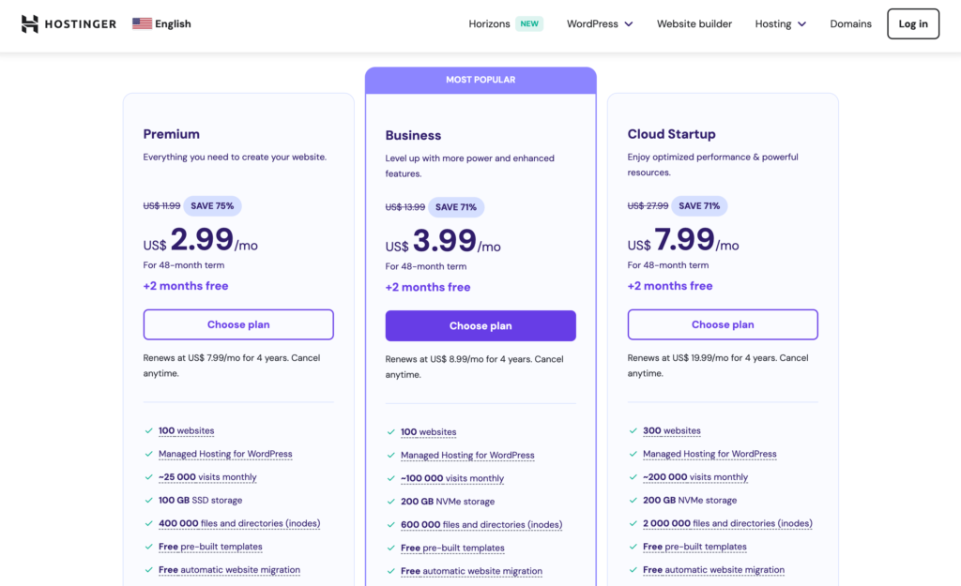Click the US$ 7.99/mo price
The height and width of the screenshot is (586, 961).
coord(683,239)
